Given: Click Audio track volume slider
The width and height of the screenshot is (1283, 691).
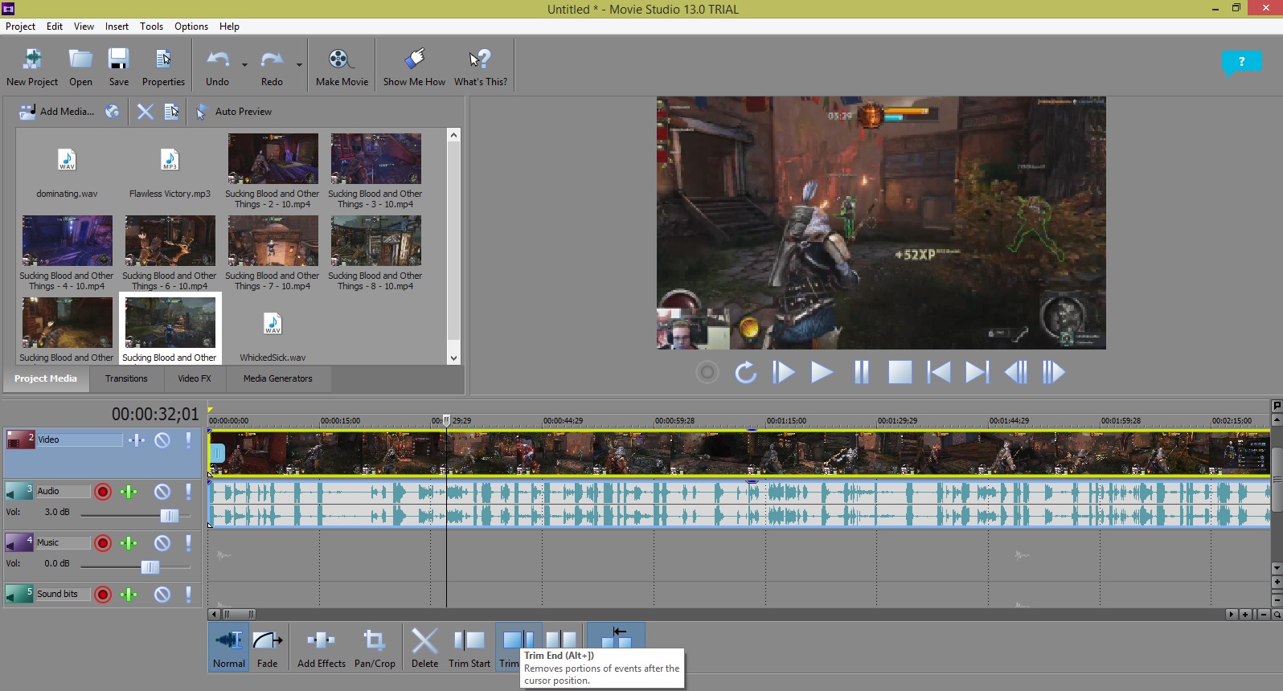Looking at the screenshot, I should pos(169,515).
